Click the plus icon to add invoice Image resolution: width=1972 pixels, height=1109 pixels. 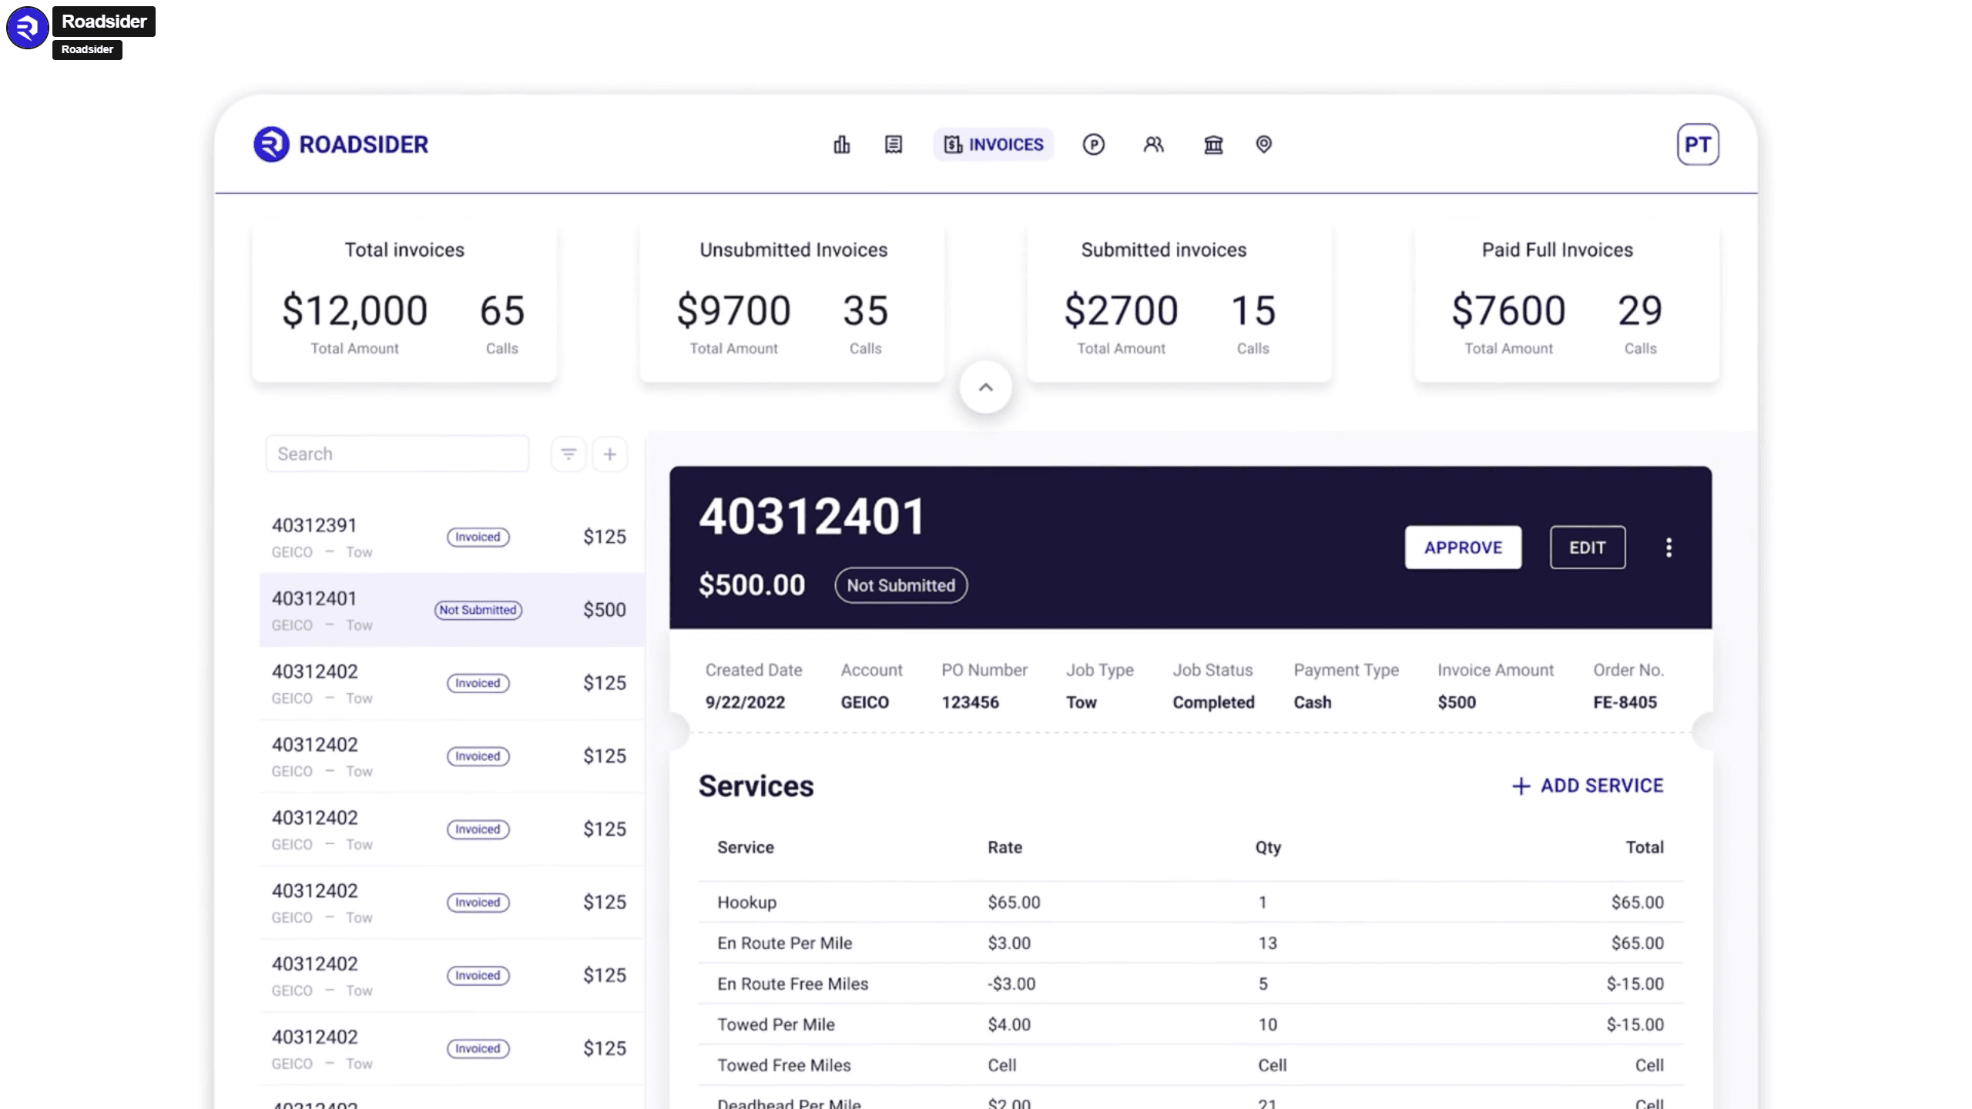tap(609, 454)
